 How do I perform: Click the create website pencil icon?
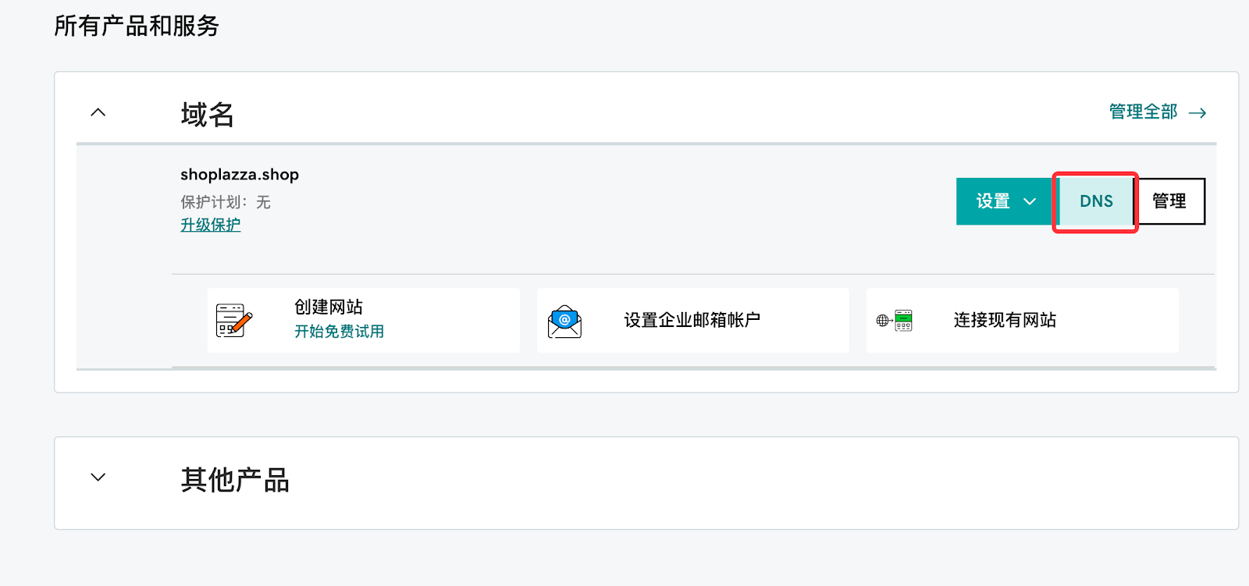[234, 320]
